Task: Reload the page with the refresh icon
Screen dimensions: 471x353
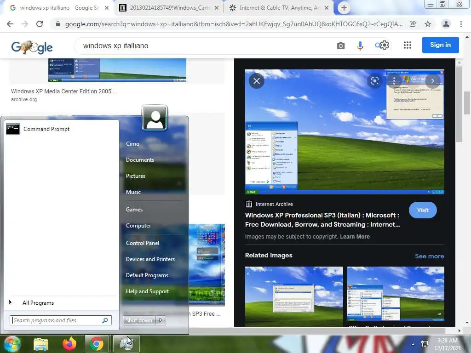Action: click(x=40, y=24)
